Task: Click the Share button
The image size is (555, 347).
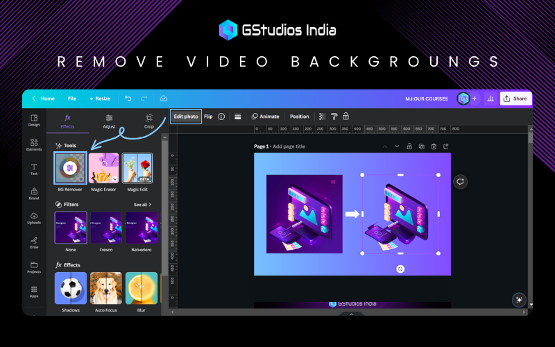Action: pos(515,99)
